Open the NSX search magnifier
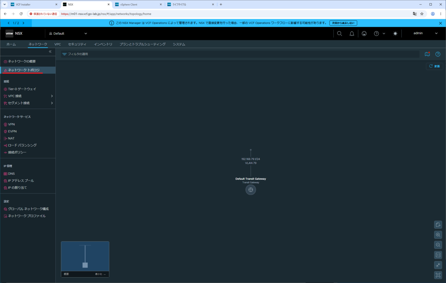The image size is (446, 283). coord(339,33)
